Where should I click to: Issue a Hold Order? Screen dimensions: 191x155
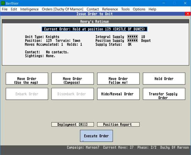(164, 79)
